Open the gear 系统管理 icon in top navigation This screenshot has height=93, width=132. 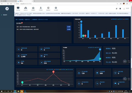coord(56,9)
